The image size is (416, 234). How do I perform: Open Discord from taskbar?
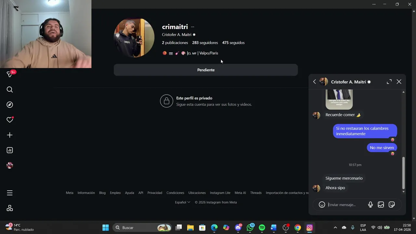238,227
